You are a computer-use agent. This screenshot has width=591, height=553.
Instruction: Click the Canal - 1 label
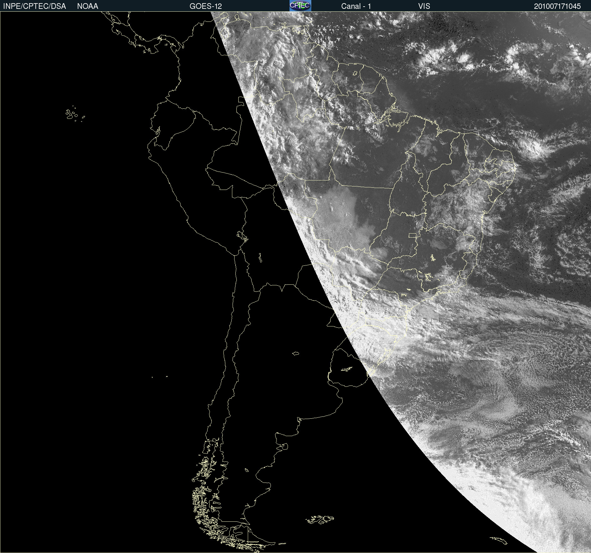(x=356, y=6)
